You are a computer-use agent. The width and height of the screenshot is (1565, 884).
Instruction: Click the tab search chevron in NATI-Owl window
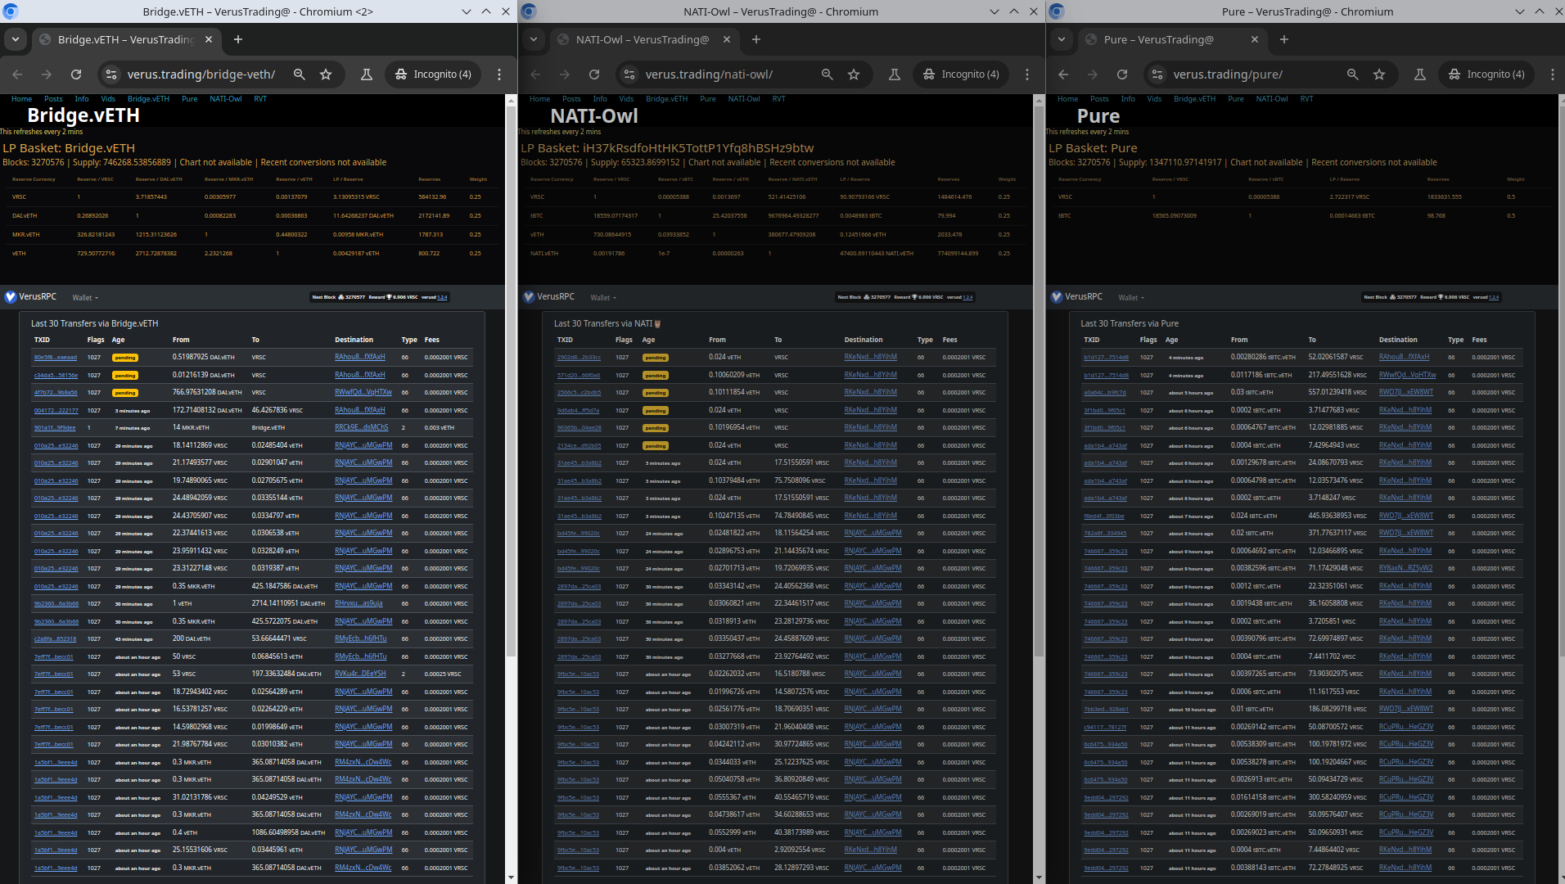(x=534, y=39)
